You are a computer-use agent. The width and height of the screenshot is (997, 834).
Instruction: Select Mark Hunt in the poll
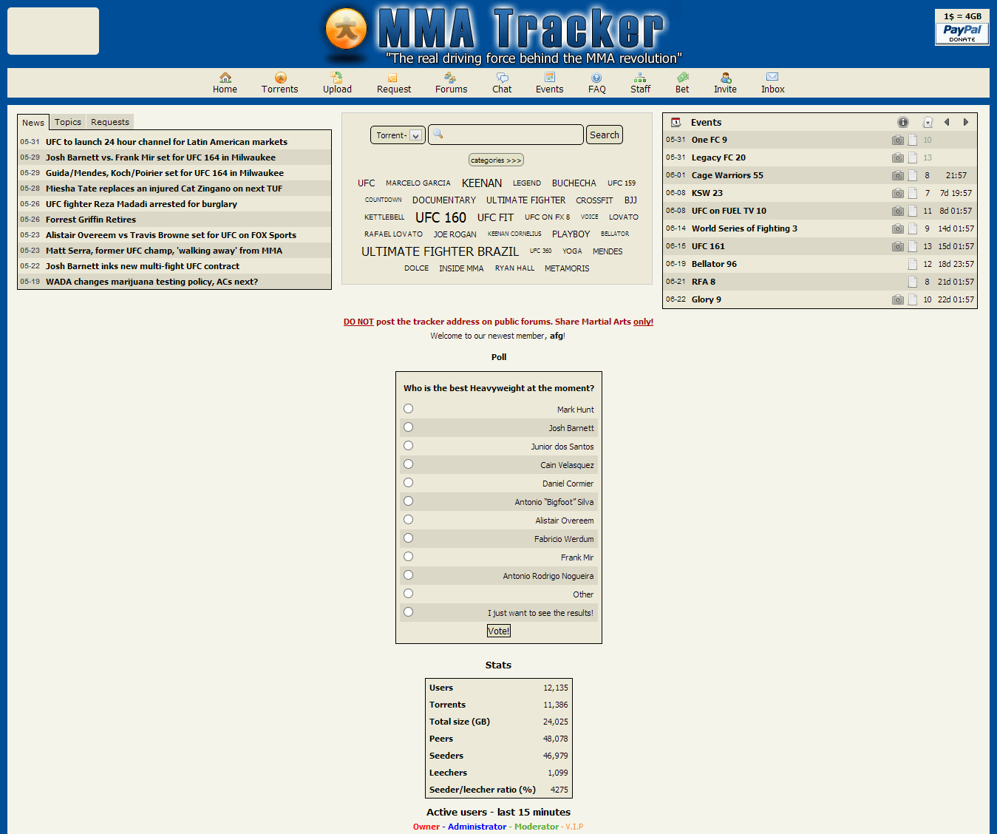coord(408,409)
